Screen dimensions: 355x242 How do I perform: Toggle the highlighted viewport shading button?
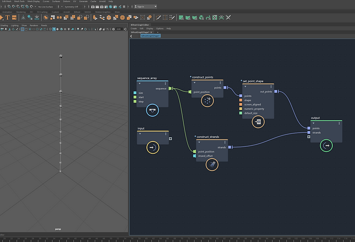[x=54, y=29]
